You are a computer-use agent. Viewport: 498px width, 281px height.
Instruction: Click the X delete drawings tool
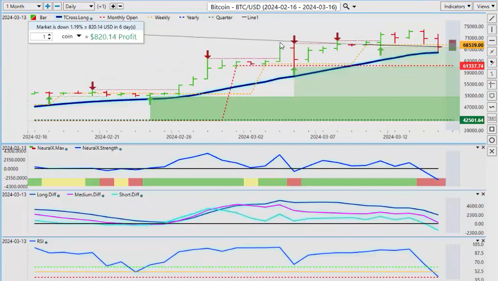point(492,151)
